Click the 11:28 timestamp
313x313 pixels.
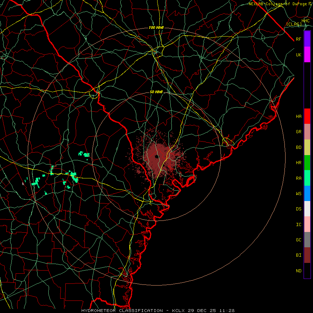pyautogui.click(x=227, y=311)
